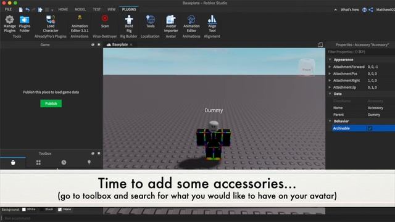The width and height of the screenshot is (395, 222).
Task: Pop out the Game panel
Action: (x=93, y=44)
